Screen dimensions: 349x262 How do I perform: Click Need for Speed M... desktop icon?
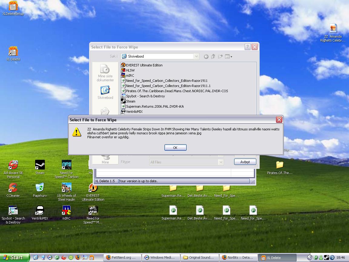(93, 215)
